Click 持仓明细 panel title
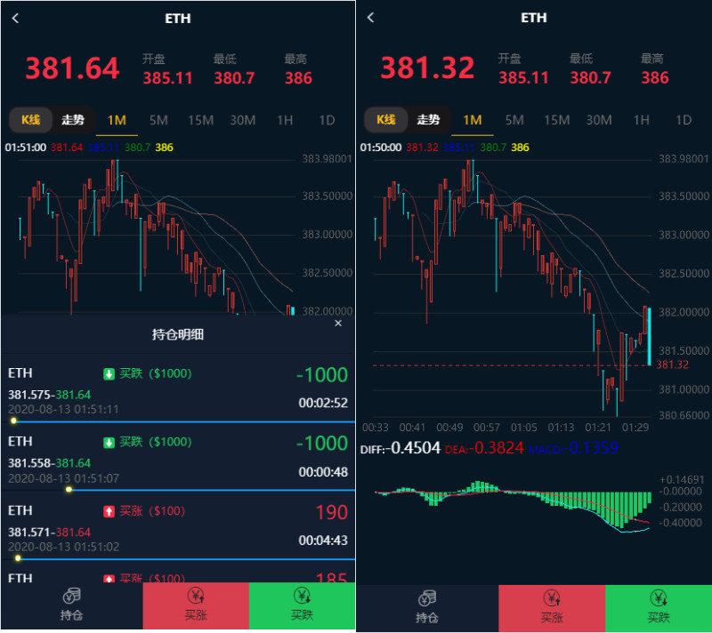712x633 pixels. point(177,334)
